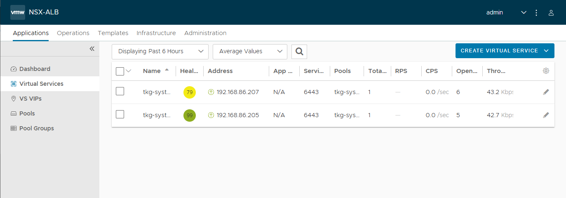Click throughput value 42.7 Kbps

pos(500,115)
